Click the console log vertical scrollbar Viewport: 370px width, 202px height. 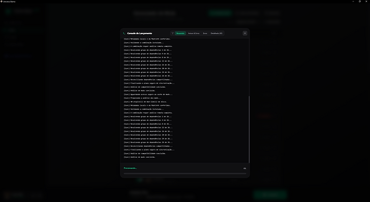pyautogui.click(x=249, y=129)
